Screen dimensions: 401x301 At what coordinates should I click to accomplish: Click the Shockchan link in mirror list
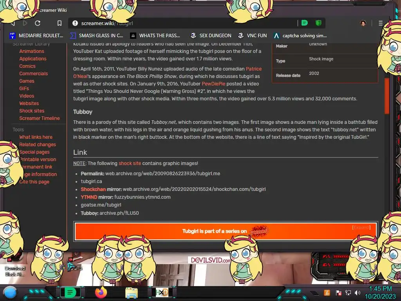93,189
